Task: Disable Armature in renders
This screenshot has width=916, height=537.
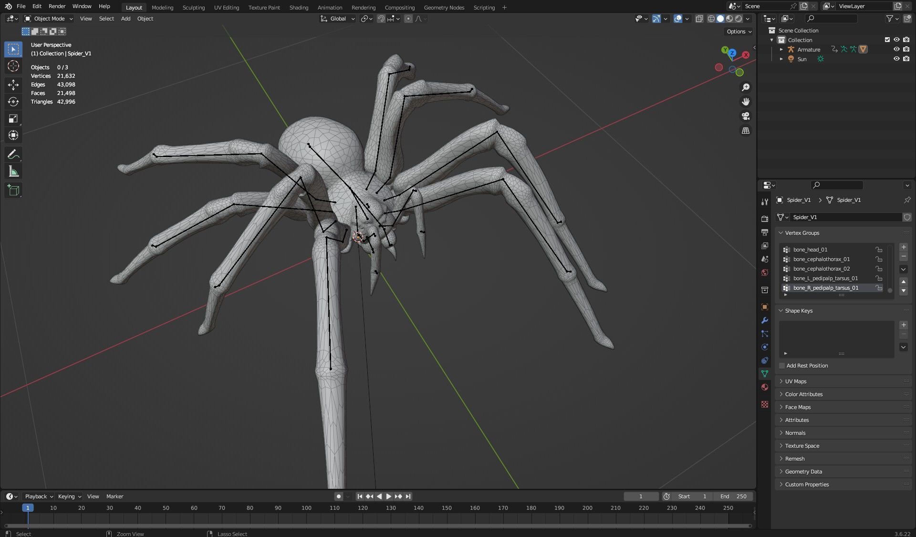Action: point(906,49)
